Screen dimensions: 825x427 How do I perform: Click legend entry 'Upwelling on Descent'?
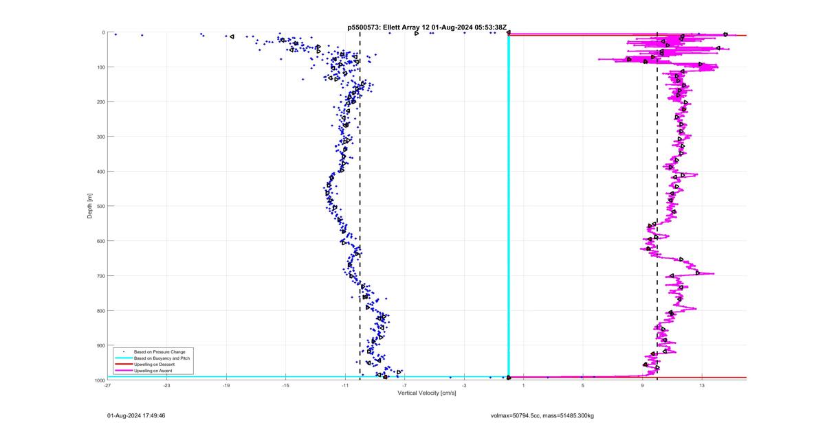154,364
